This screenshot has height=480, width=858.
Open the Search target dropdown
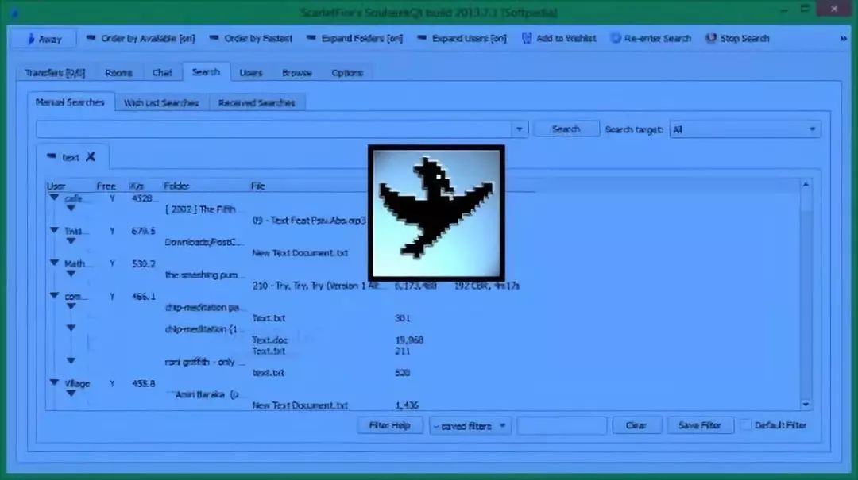coord(744,129)
